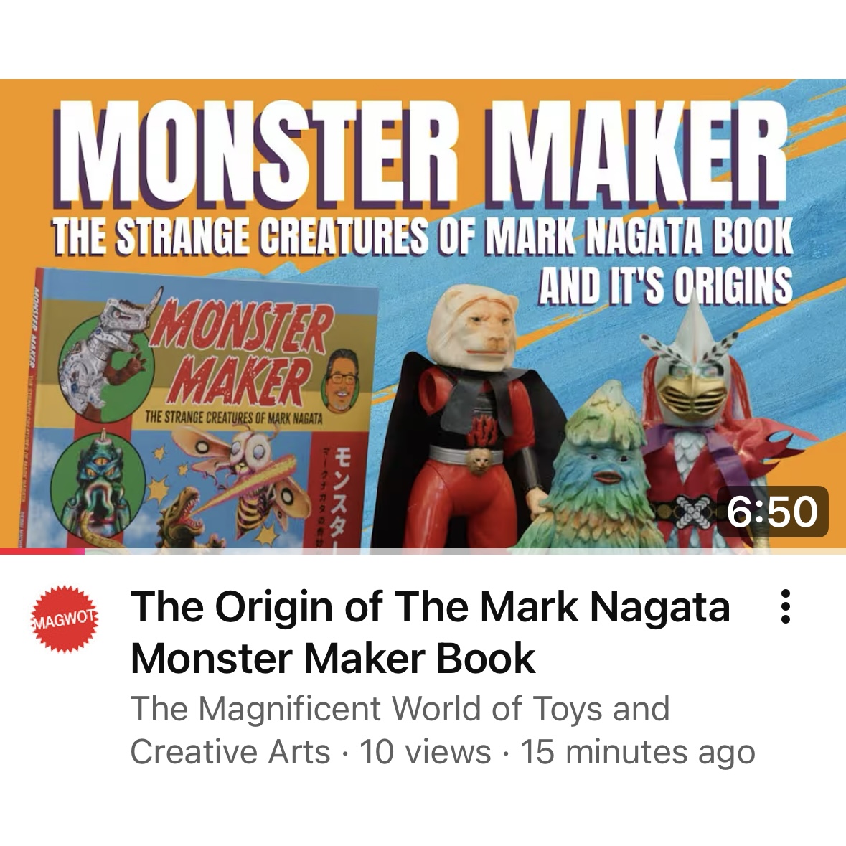Click the '10 views' metadata text
846x846 pixels.
click(426, 751)
